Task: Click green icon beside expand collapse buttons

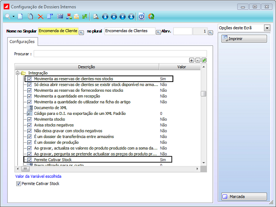Action: (x=204, y=60)
